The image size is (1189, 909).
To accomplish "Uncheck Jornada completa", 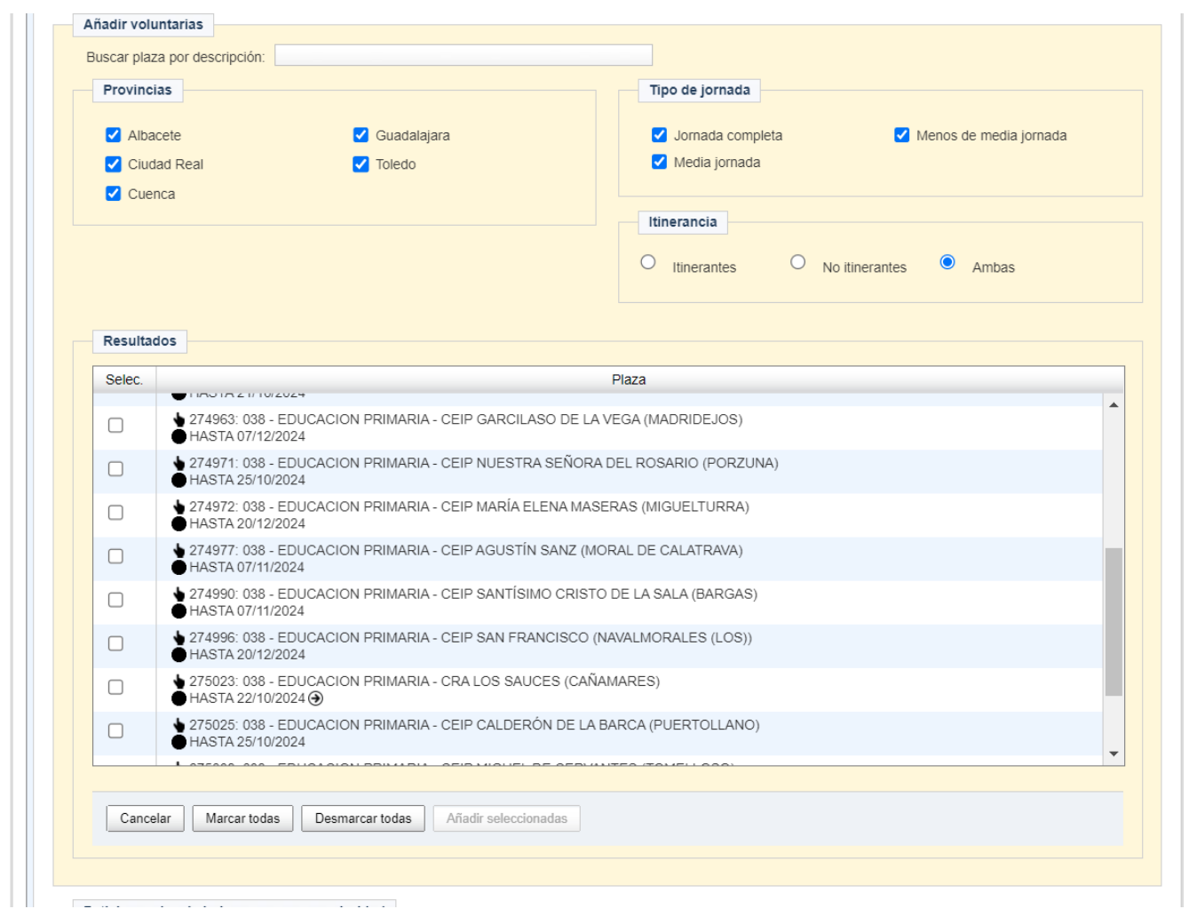I will click(659, 135).
